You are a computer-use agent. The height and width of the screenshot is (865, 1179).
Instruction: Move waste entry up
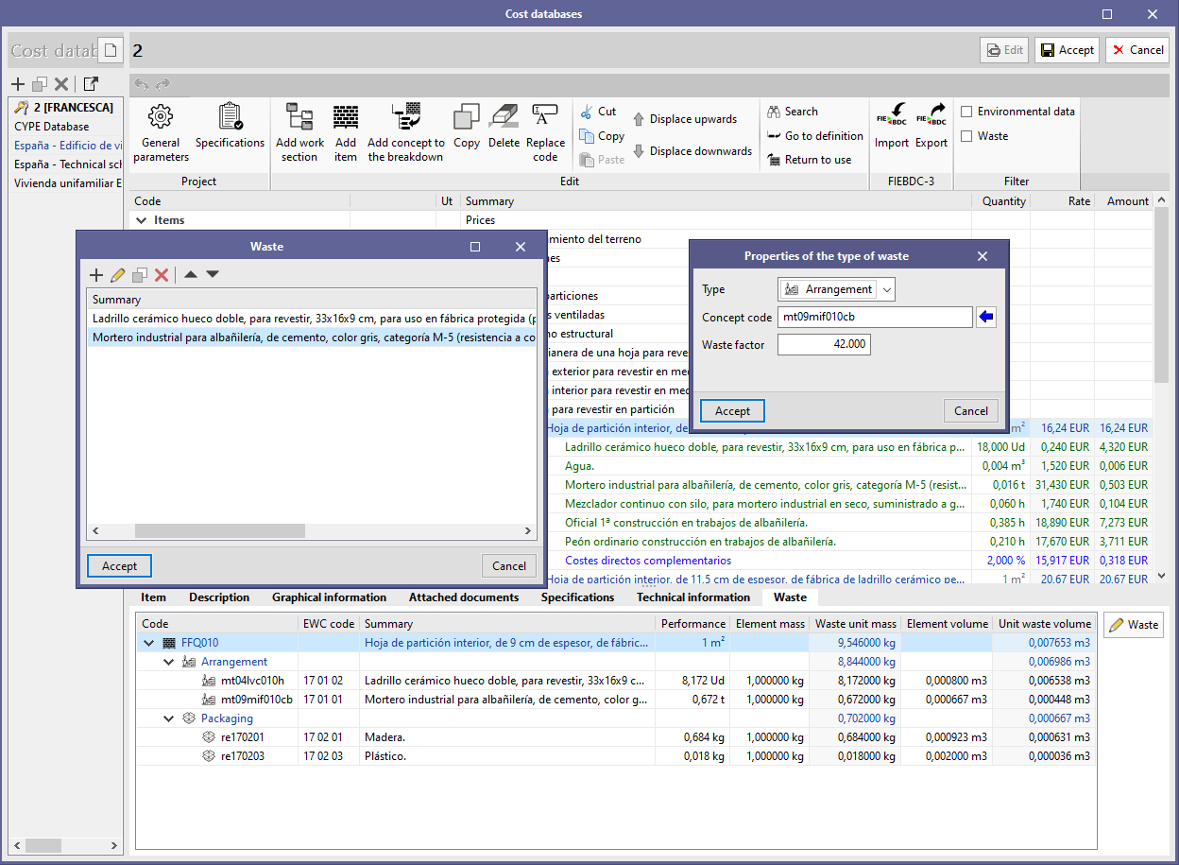coord(191,275)
